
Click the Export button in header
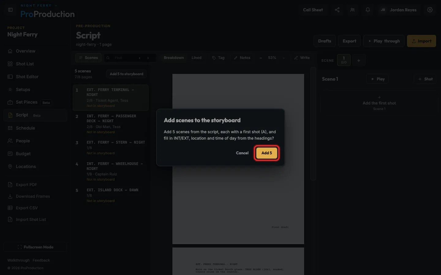349,41
